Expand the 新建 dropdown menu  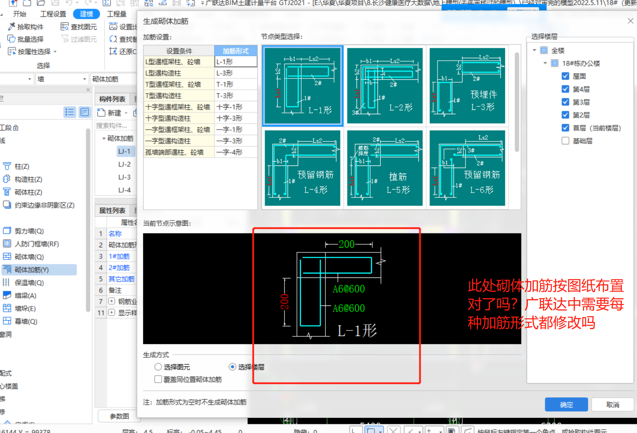125,112
